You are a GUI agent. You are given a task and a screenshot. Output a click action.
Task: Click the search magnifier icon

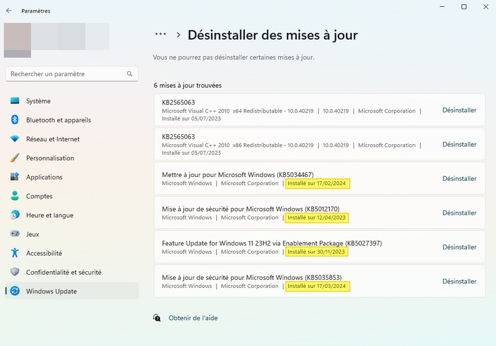point(130,74)
